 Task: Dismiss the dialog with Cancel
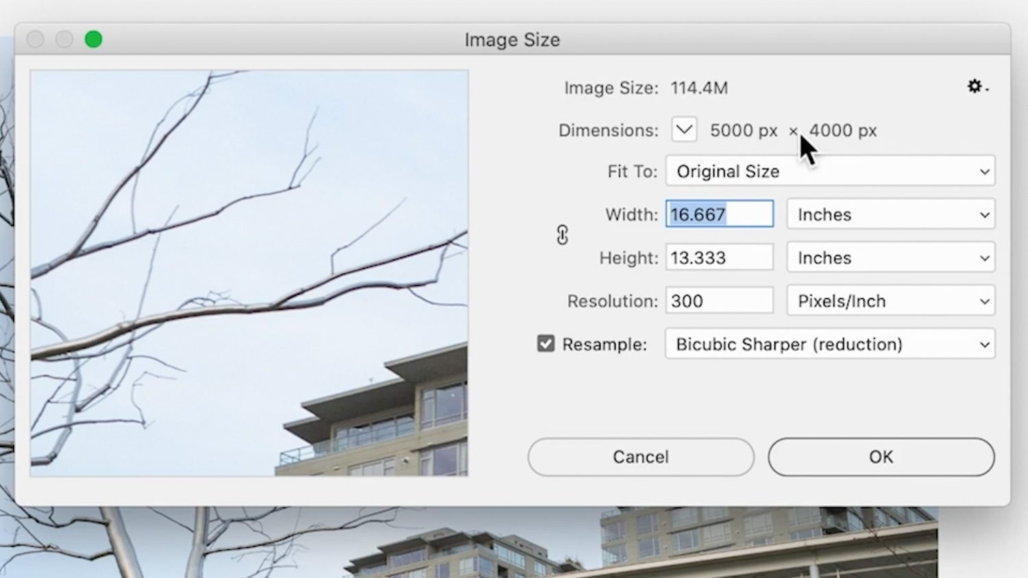pyautogui.click(x=640, y=457)
